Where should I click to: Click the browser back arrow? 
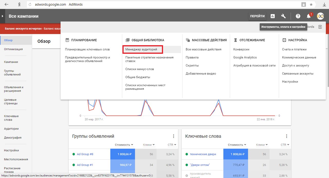pos(6,4)
